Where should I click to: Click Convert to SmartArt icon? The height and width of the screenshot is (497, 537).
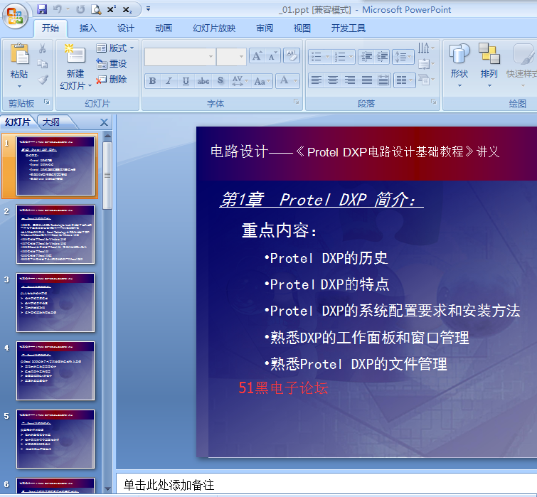pyautogui.click(x=426, y=80)
